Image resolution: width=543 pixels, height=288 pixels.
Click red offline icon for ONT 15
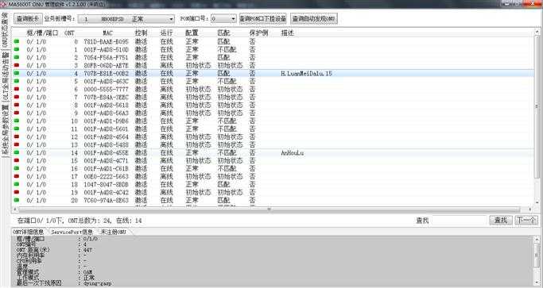[x=16, y=161]
